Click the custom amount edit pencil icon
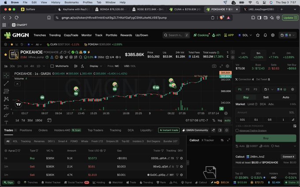The height and width of the screenshot is (187, 300). pyautogui.click(x=293, y=120)
